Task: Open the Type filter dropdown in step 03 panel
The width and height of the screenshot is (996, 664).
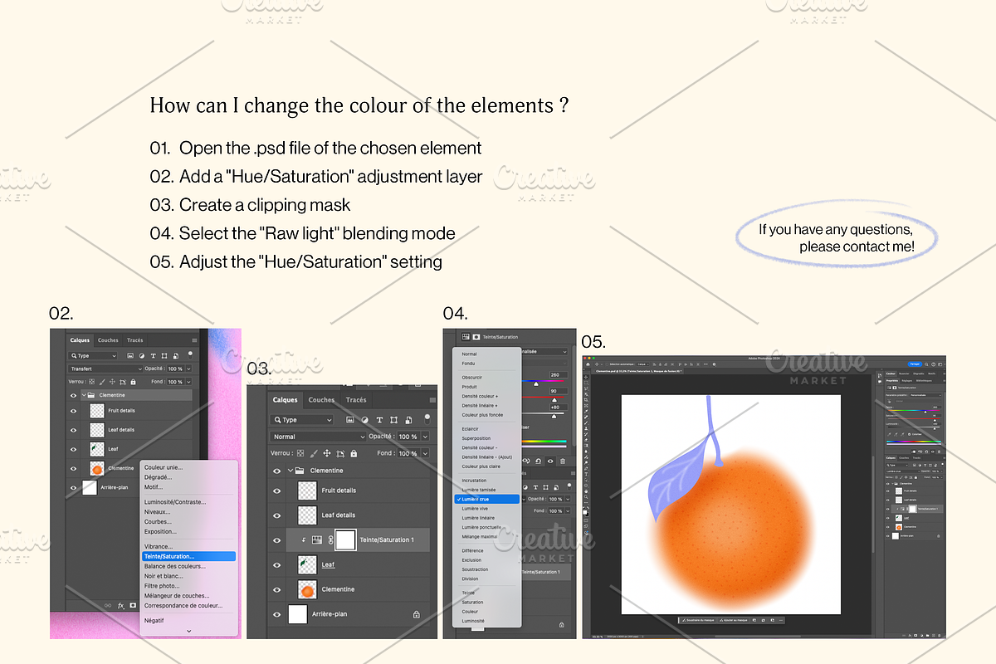Action: [x=303, y=420]
